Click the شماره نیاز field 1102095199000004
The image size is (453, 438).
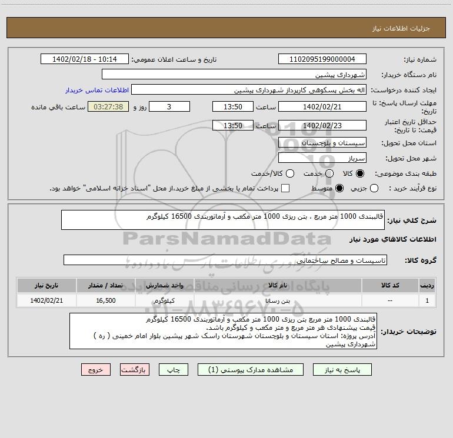coord(322,59)
